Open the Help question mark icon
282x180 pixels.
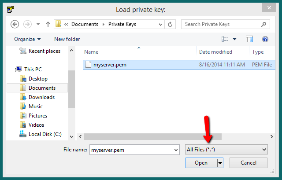265,39
